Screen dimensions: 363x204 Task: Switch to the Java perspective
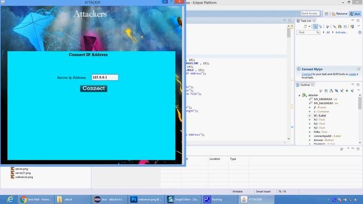tap(355, 14)
